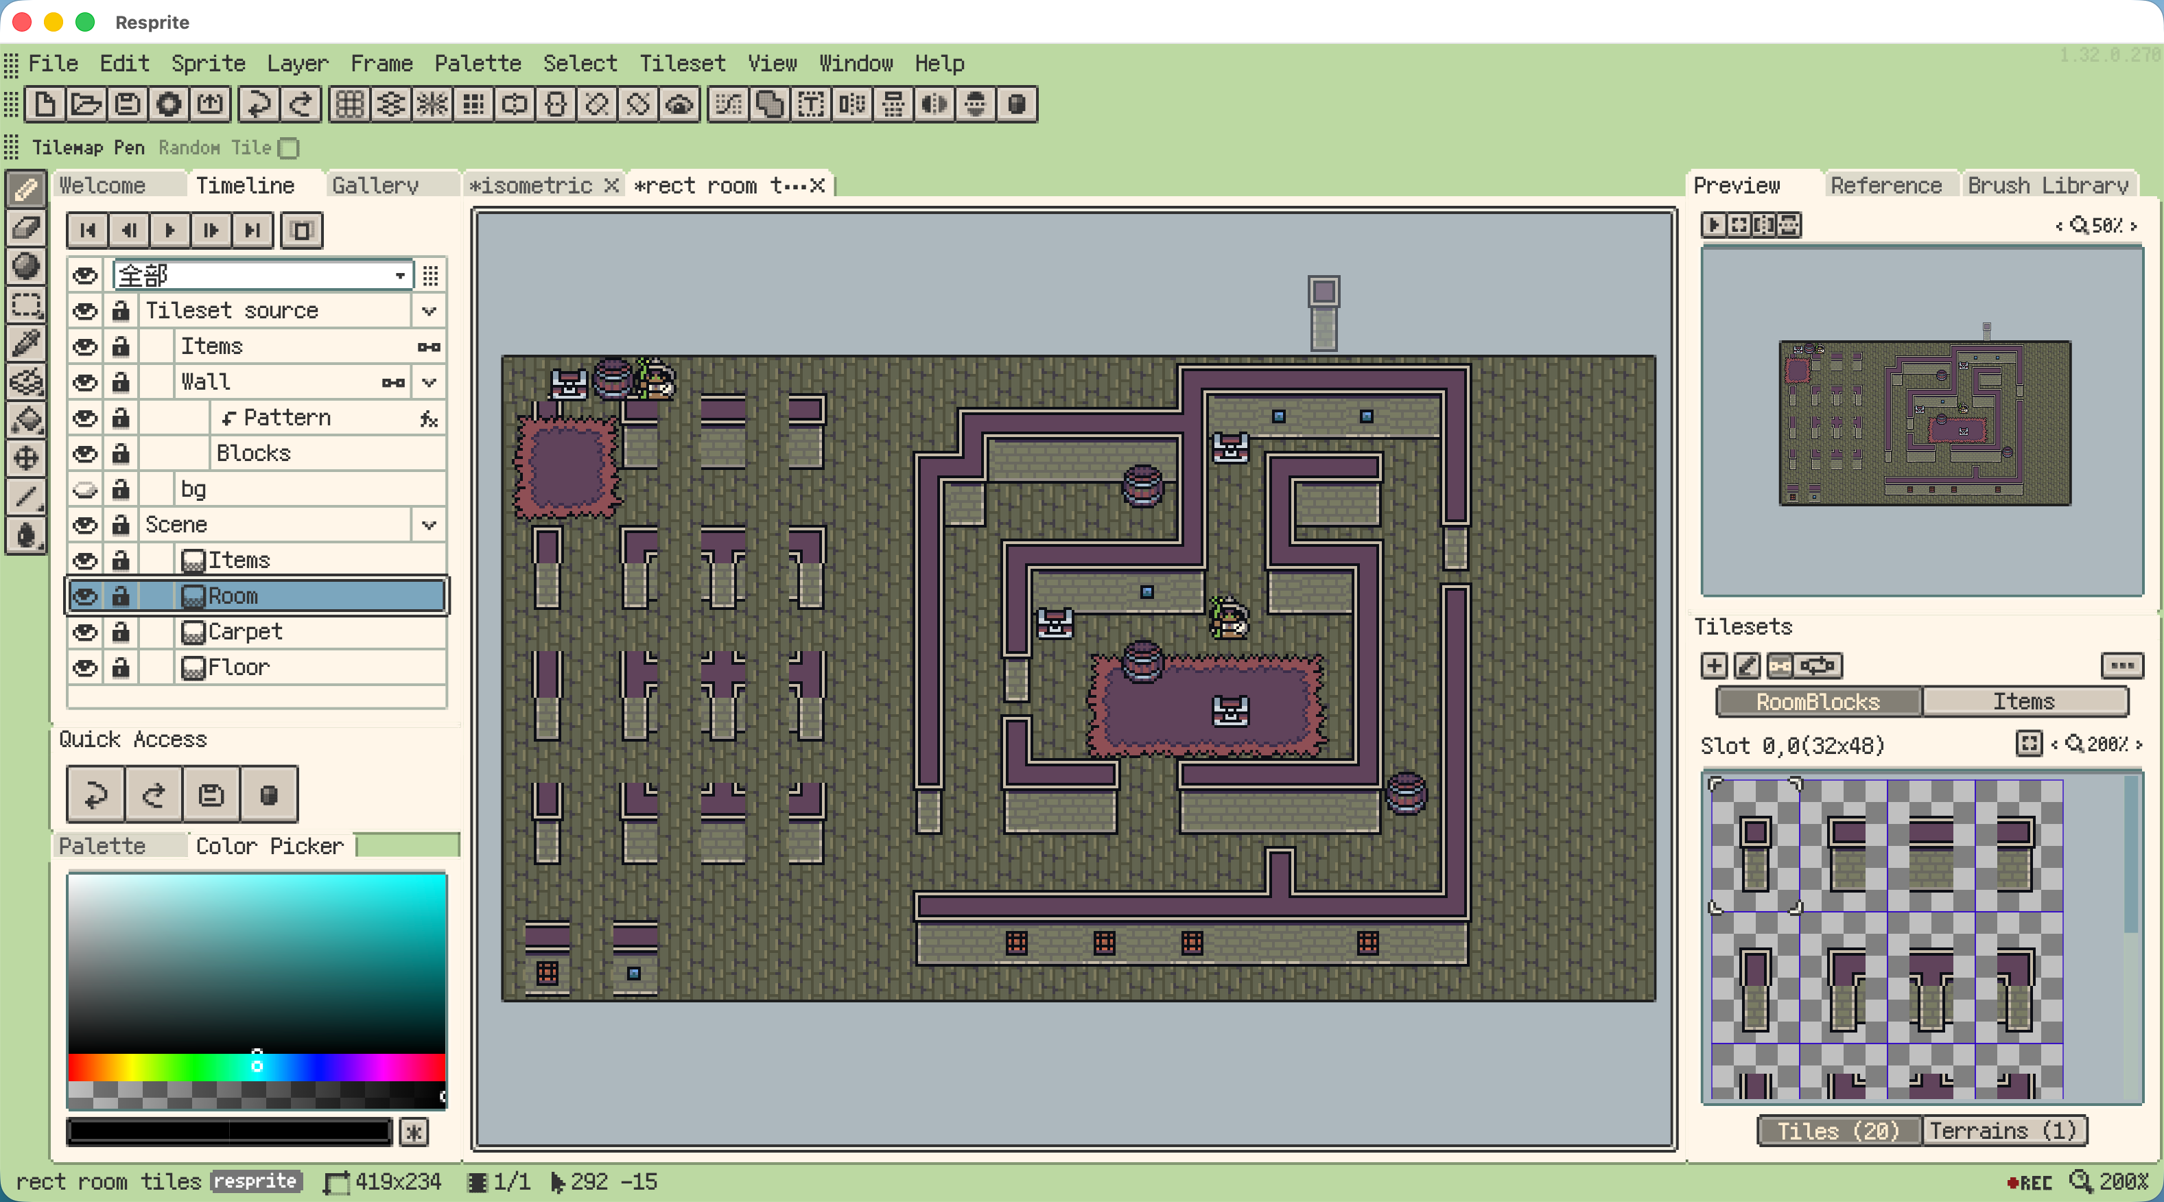
Task: Collapse the Scene group chevron
Action: [430, 525]
